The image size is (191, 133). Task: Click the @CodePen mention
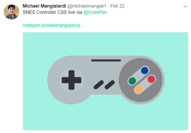coord(95,12)
